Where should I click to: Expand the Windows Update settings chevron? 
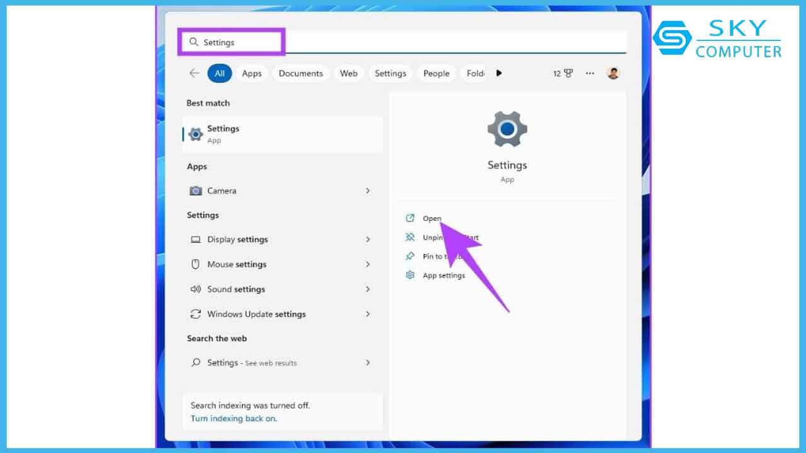tap(368, 314)
